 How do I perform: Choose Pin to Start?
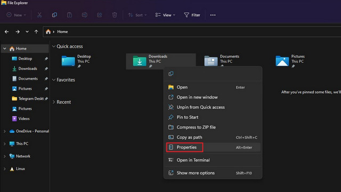click(x=213, y=117)
